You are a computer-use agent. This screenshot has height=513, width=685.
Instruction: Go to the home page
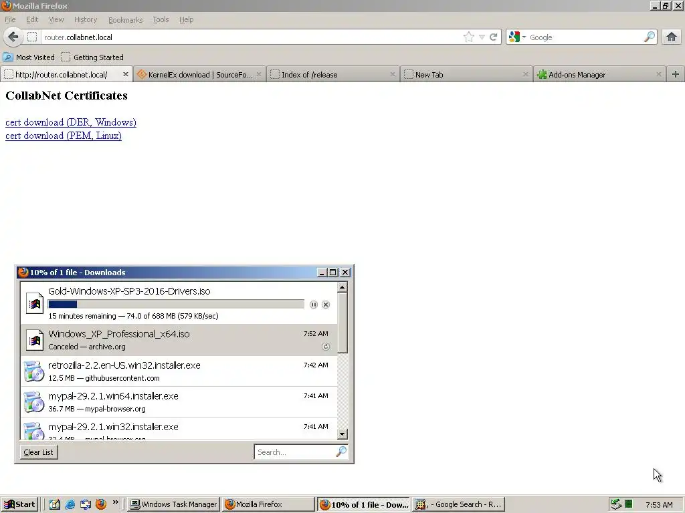click(672, 37)
